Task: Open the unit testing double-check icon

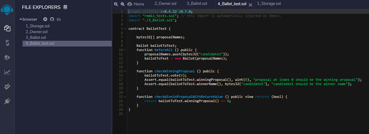Action: [x=7, y=87]
